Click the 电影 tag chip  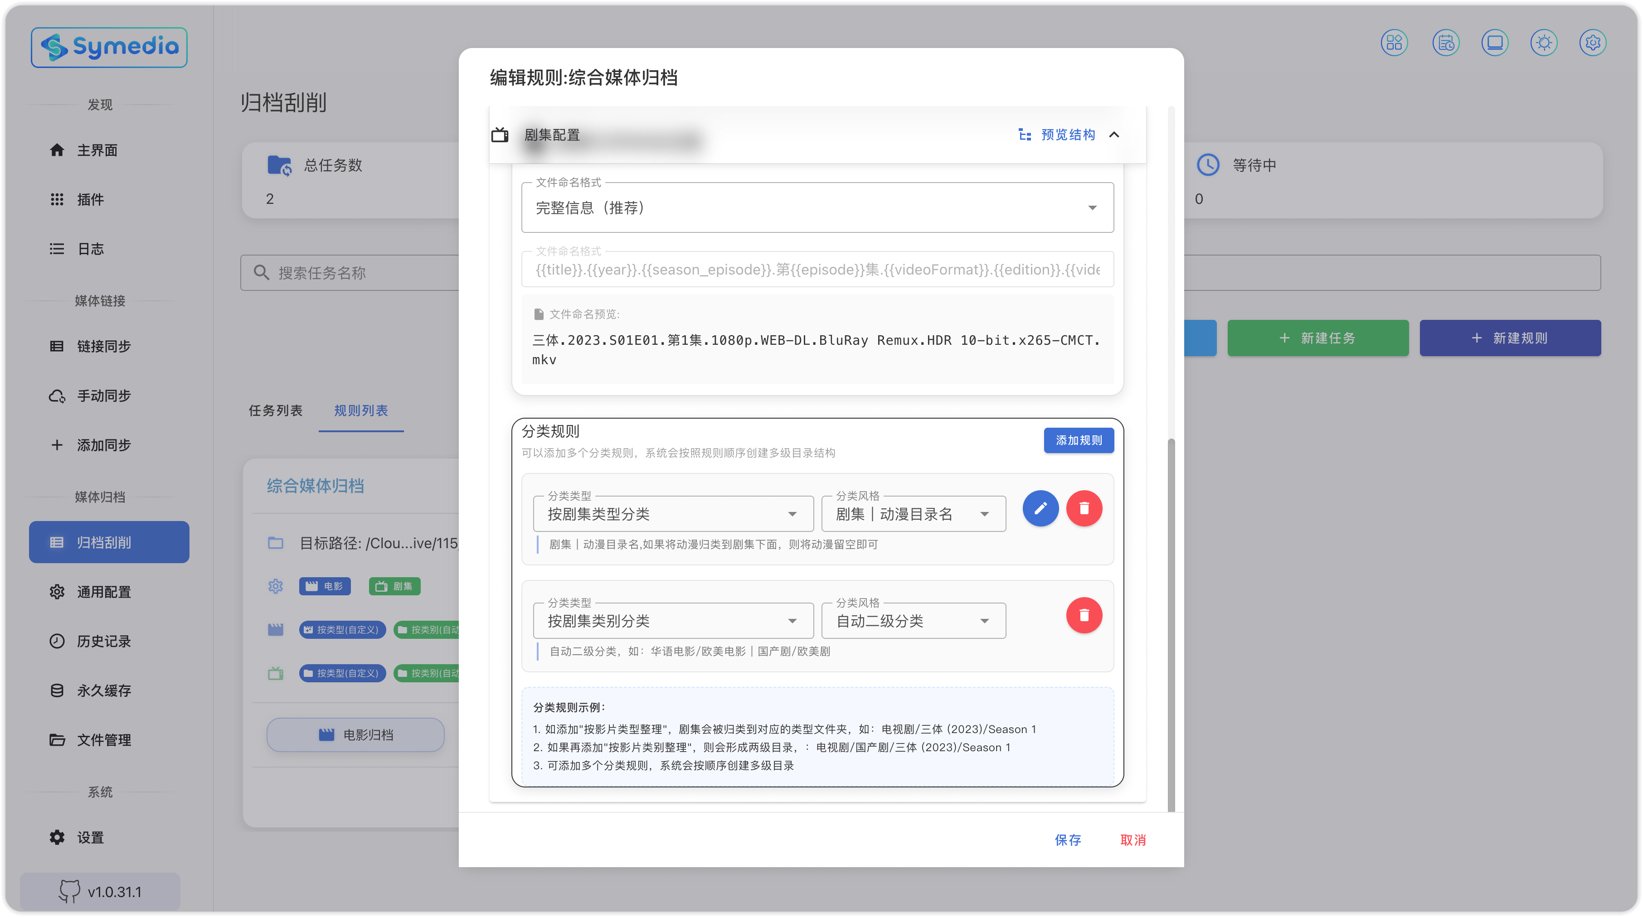pos(325,586)
